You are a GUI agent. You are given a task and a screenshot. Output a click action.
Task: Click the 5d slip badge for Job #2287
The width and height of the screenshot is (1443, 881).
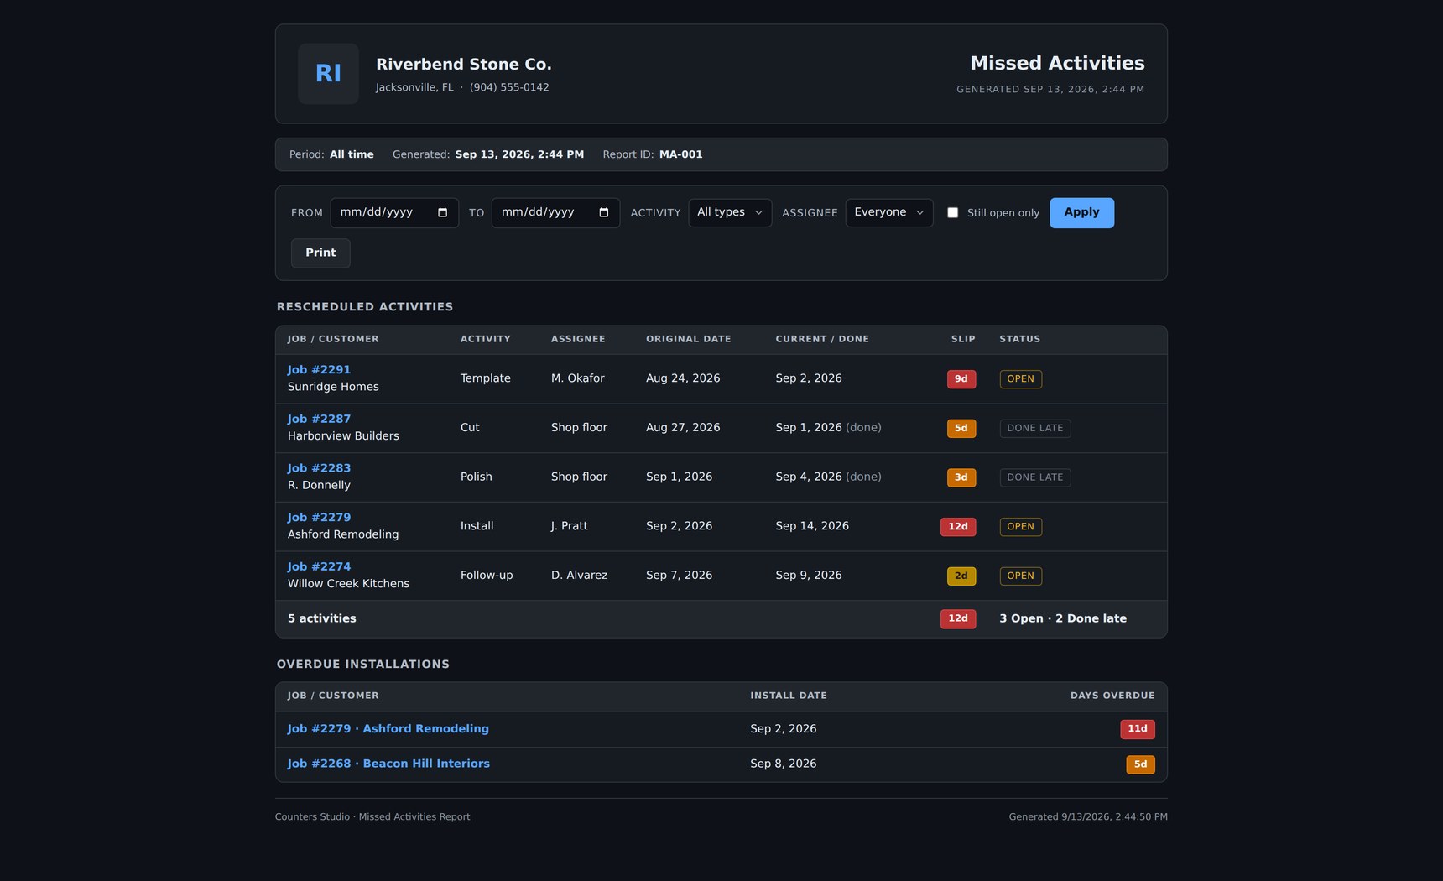[x=961, y=429]
